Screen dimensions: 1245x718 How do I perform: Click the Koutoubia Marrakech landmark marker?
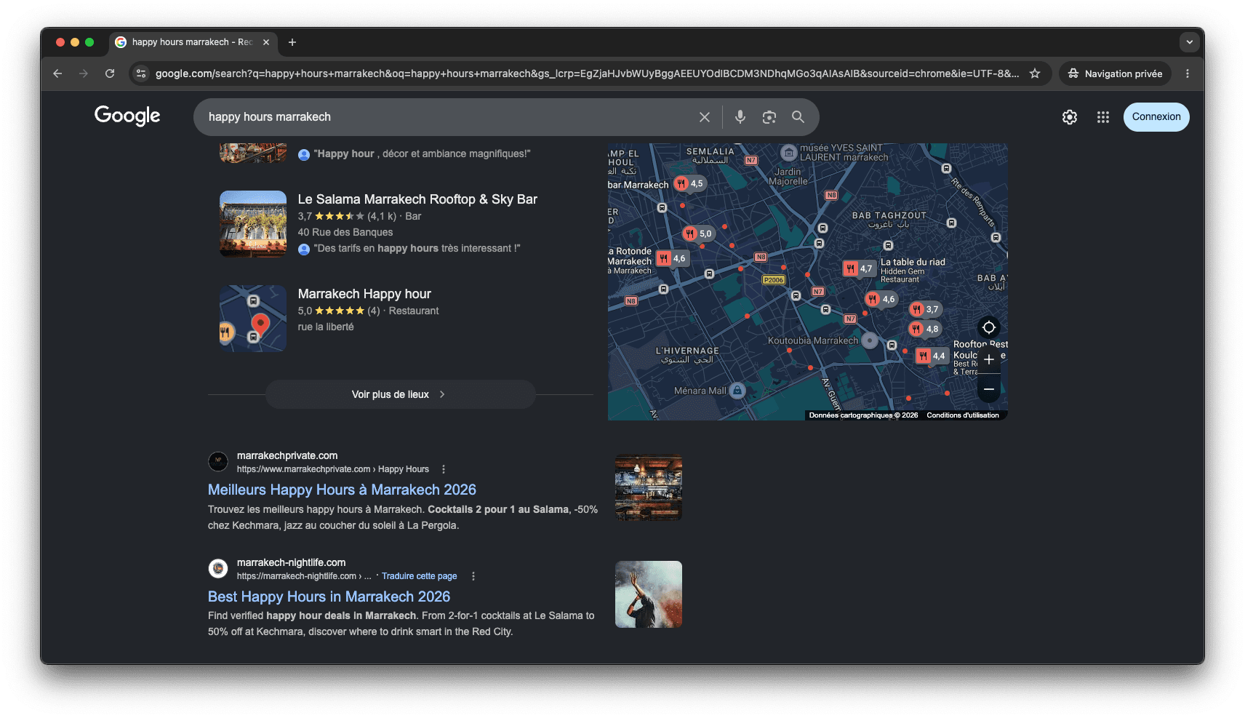(x=870, y=340)
